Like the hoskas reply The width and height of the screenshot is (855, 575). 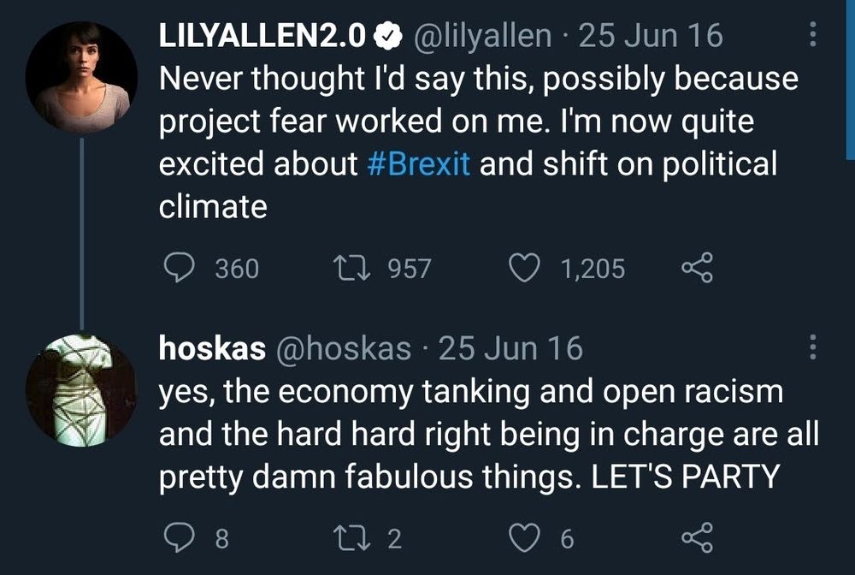524,537
